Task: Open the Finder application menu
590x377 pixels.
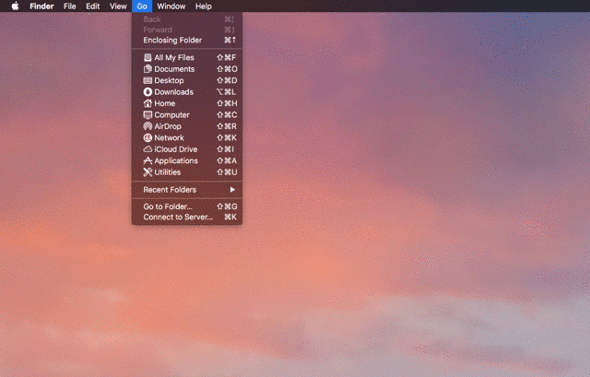Action: coord(41,6)
